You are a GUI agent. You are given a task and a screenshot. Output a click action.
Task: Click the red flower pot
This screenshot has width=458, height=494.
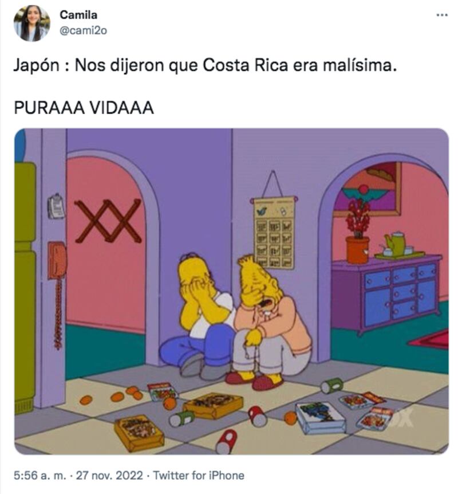click(x=358, y=250)
